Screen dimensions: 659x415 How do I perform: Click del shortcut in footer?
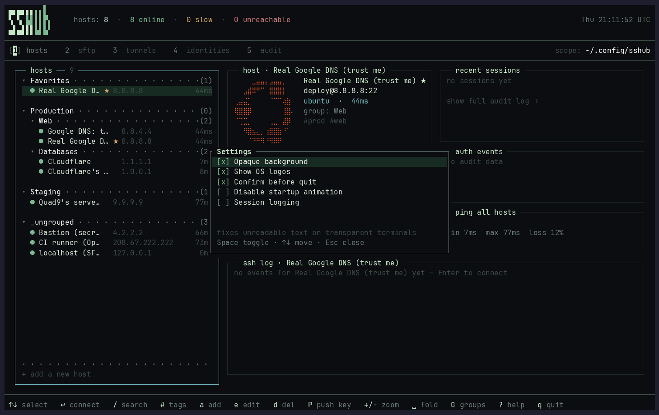tap(284, 405)
